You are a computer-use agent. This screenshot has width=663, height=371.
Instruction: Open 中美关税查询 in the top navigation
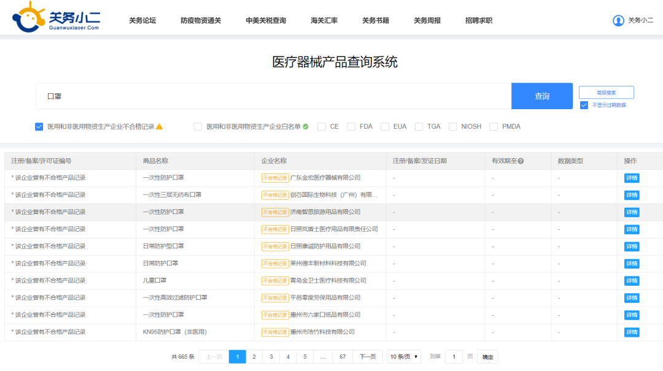(266, 20)
